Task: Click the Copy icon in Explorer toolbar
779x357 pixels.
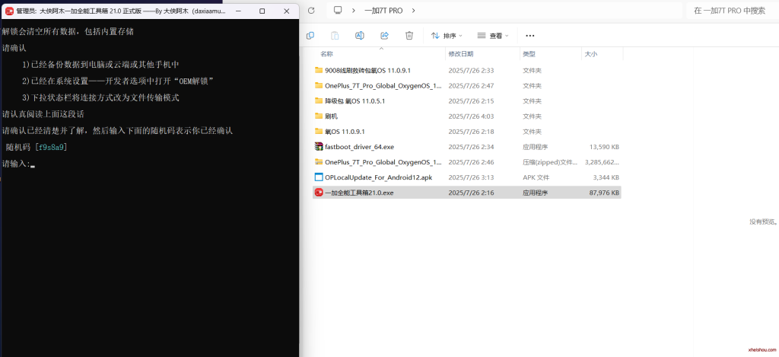Action: (310, 36)
